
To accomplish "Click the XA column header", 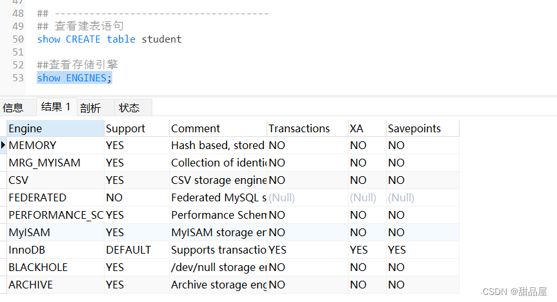I will (x=366, y=128).
